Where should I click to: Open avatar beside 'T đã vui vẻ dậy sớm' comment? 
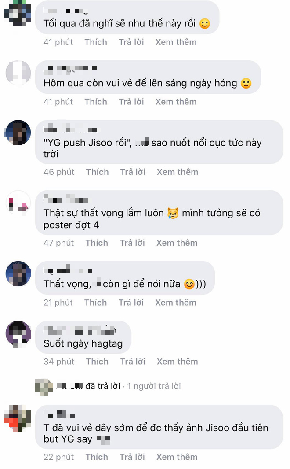coord(18,418)
